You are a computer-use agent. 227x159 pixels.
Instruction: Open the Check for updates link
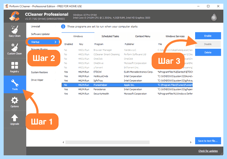point(208,151)
